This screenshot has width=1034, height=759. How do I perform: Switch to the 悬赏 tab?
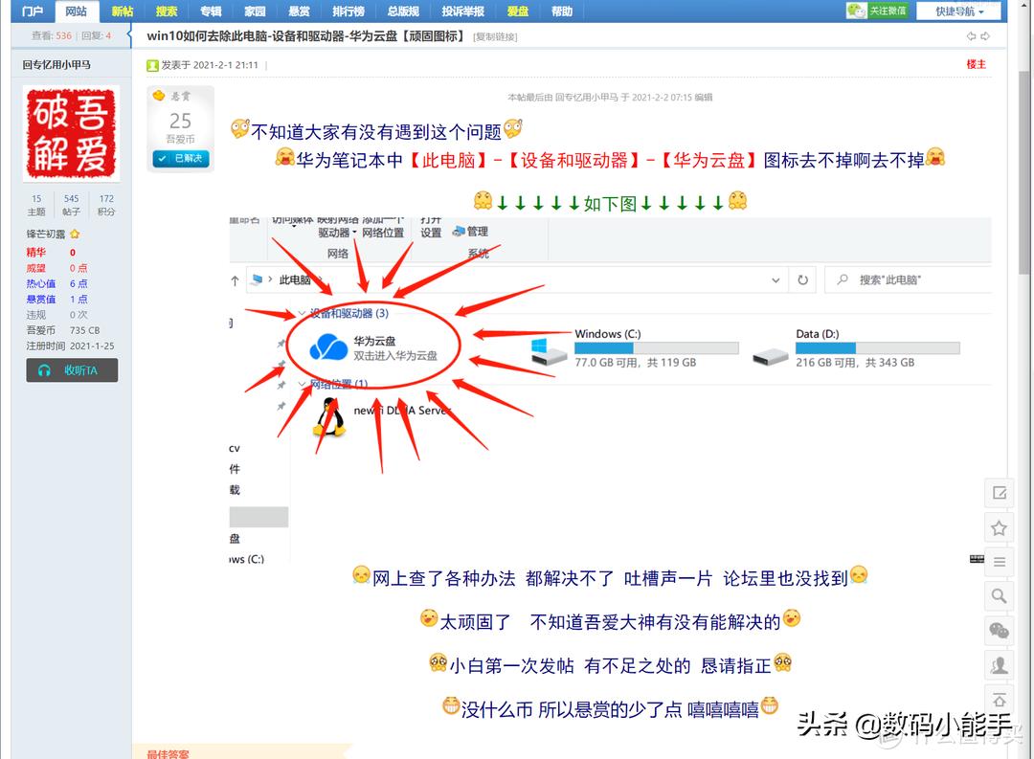tap(298, 11)
